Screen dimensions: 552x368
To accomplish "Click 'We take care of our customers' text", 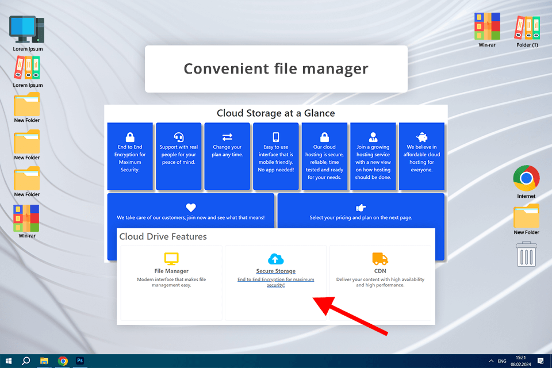I will (191, 217).
